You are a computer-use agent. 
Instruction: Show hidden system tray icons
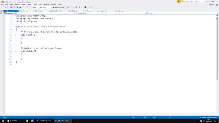[x=198, y=121]
